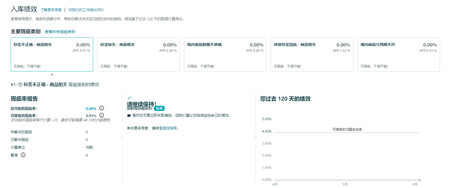Open 对我们的工作做出评价 feedback link
The width and height of the screenshot is (476, 188).
click(x=86, y=10)
